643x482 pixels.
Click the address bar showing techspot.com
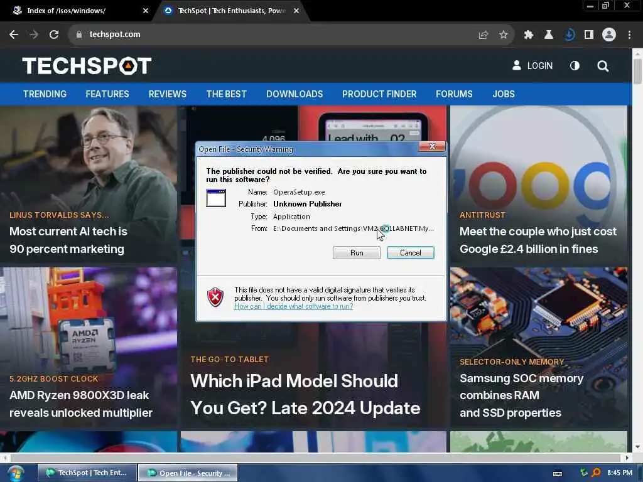pyautogui.click(x=271, y=35)
